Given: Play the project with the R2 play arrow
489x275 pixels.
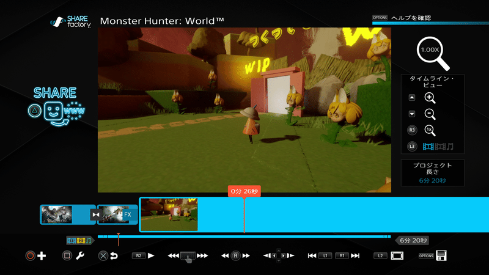Looking at the screenshot, I should point(151,255).
